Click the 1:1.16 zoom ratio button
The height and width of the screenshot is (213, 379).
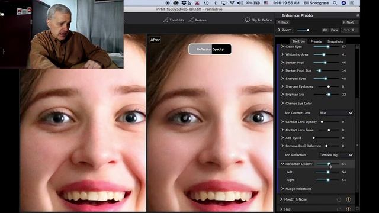click(x=349, y=30)
